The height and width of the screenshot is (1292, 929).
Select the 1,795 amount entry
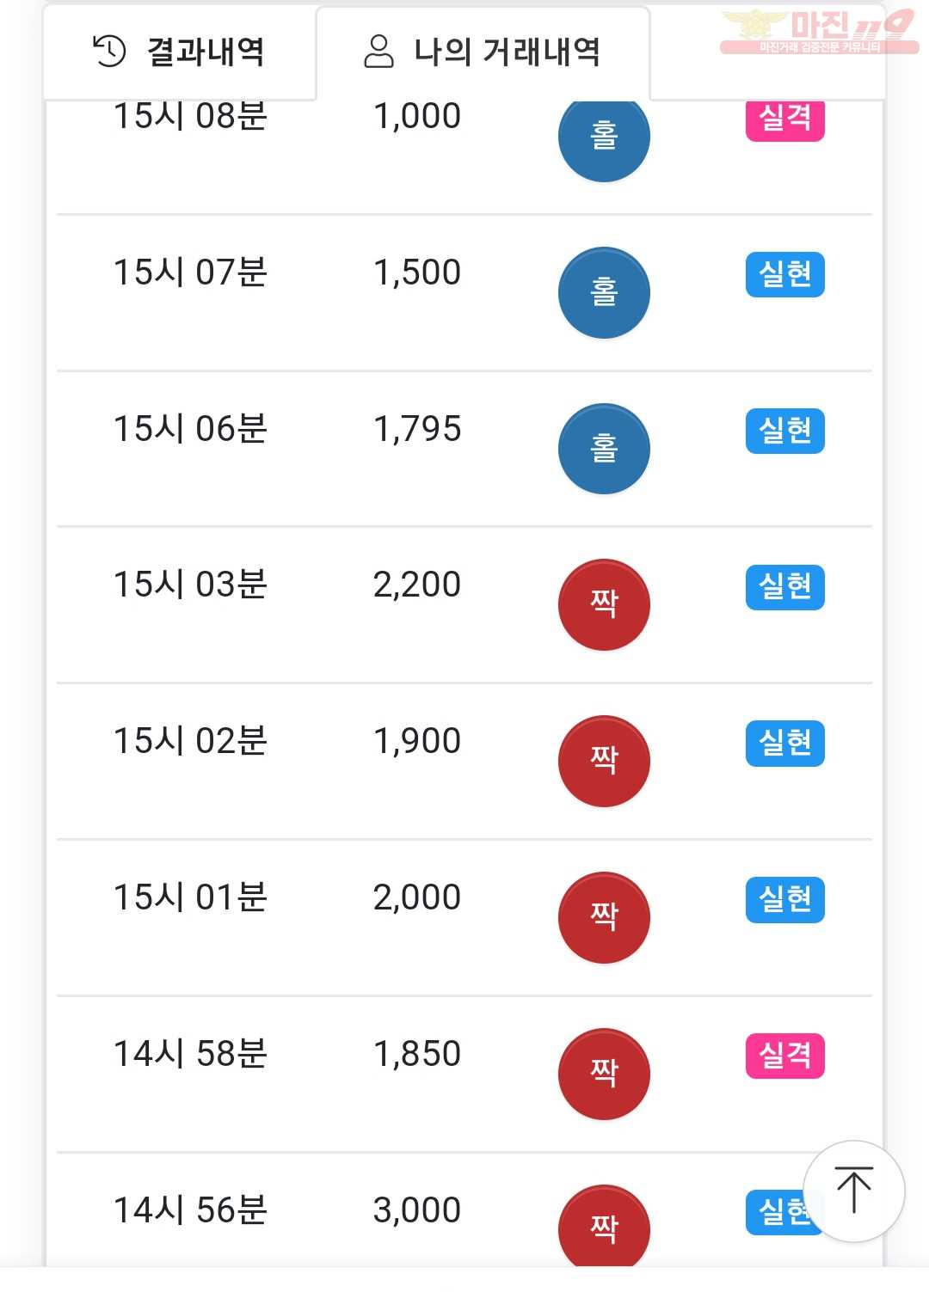(417, 429)
